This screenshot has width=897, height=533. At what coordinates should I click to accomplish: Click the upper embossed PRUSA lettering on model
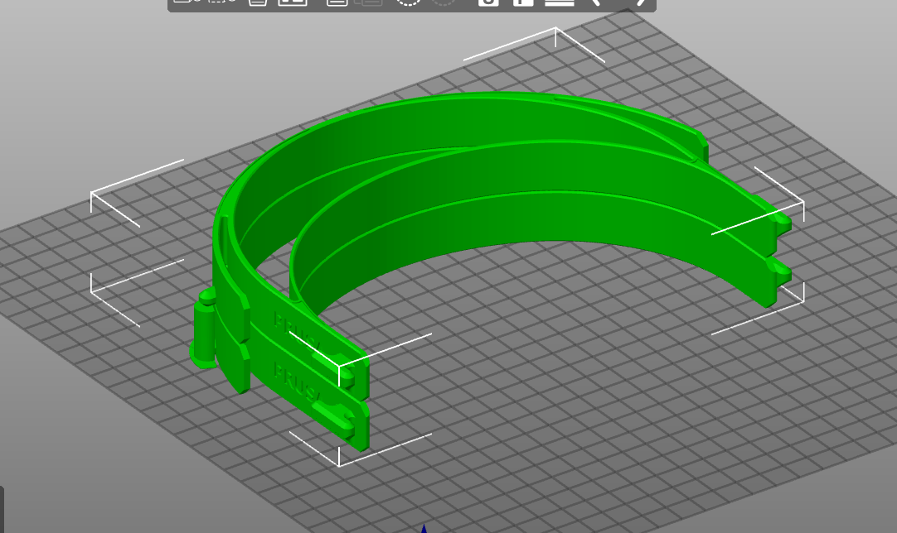pos(298,333)
